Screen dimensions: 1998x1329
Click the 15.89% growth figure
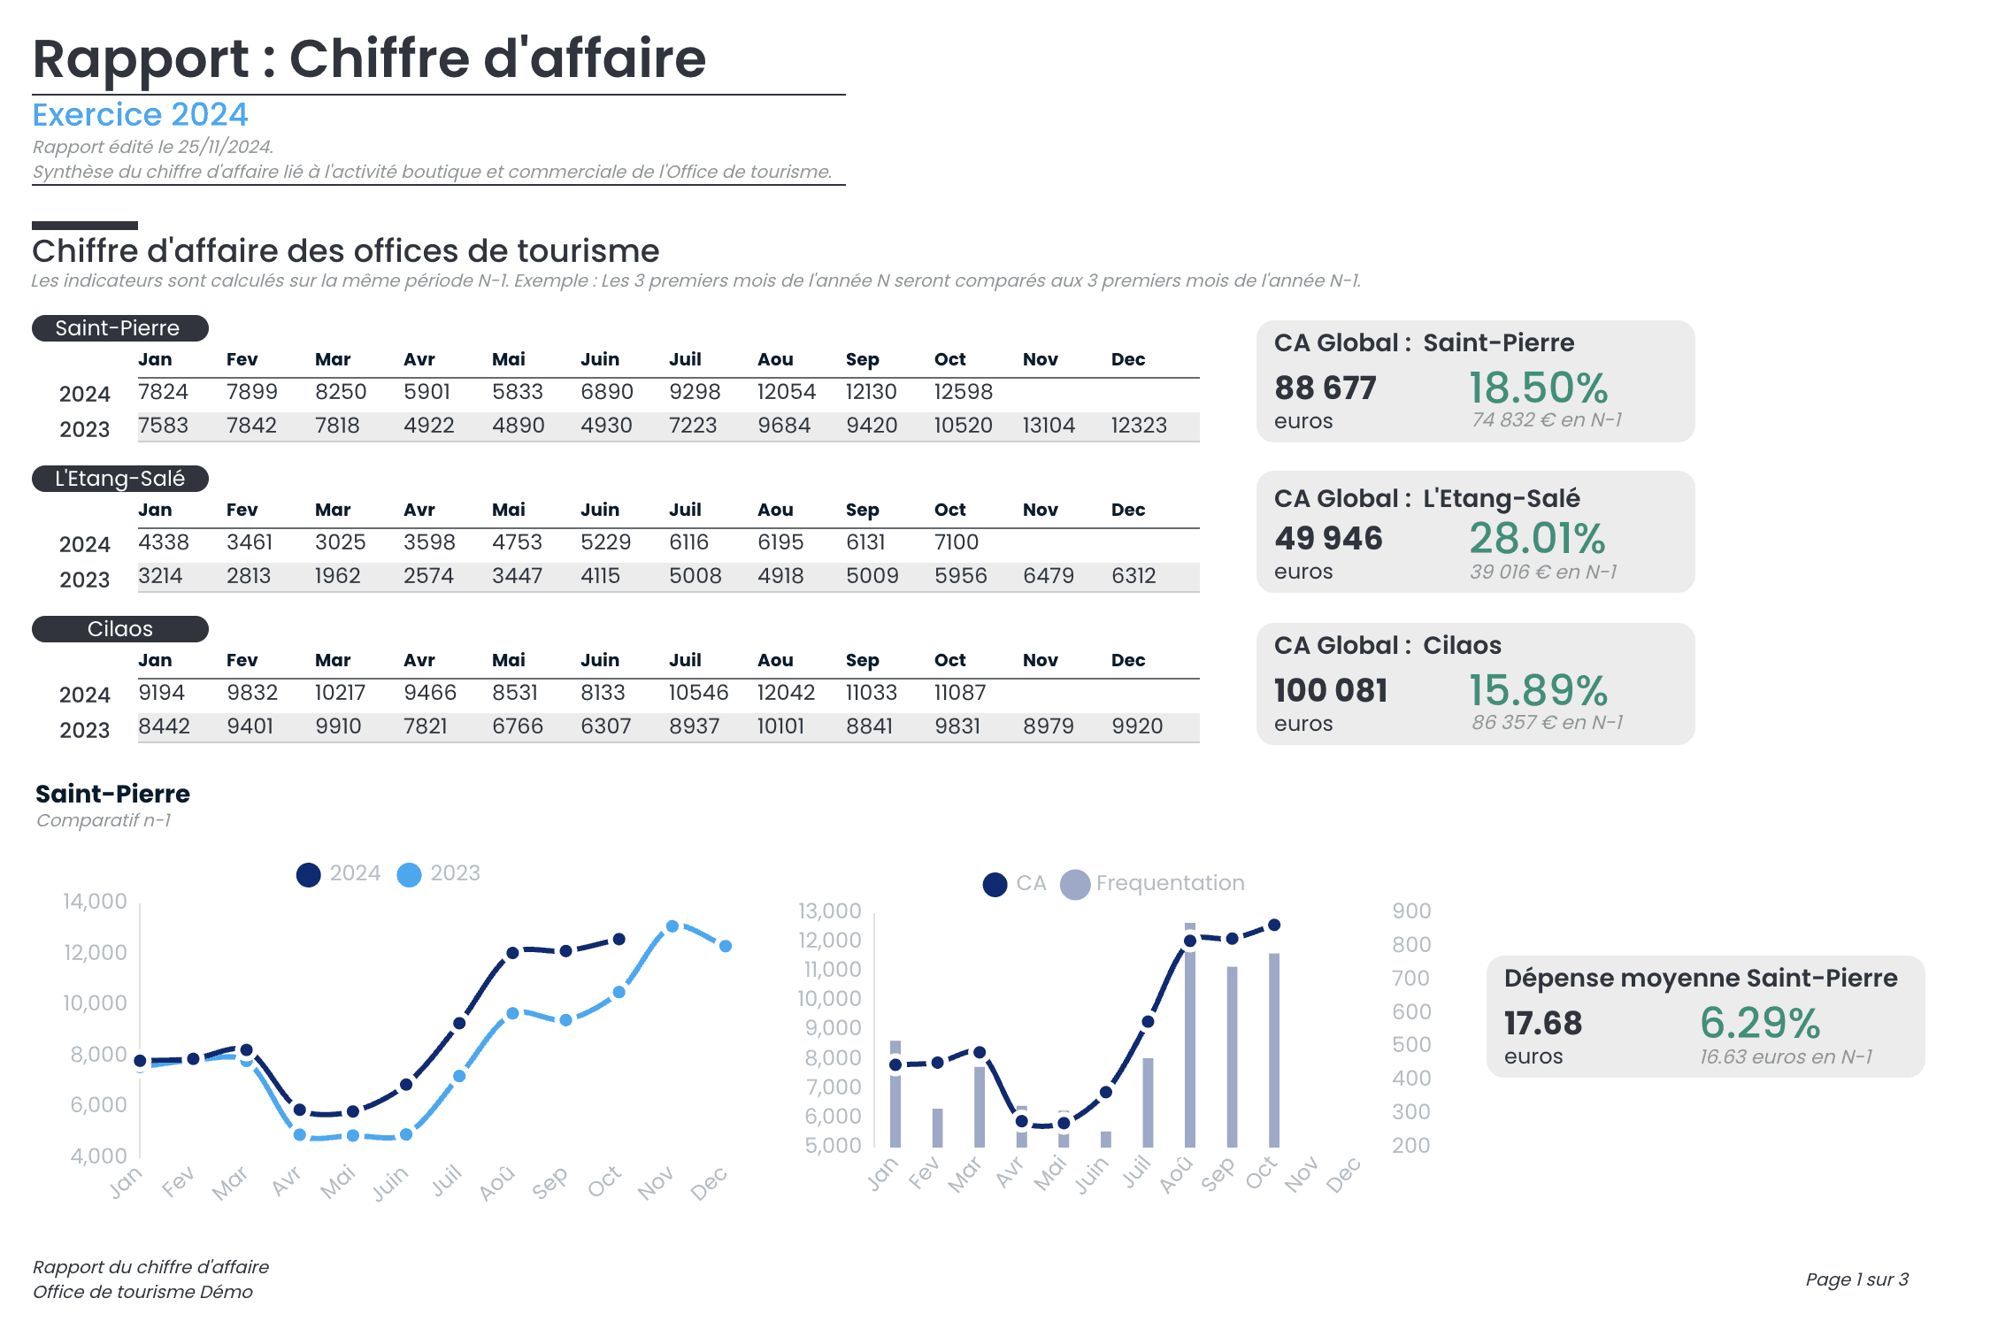coord(1539,690)
